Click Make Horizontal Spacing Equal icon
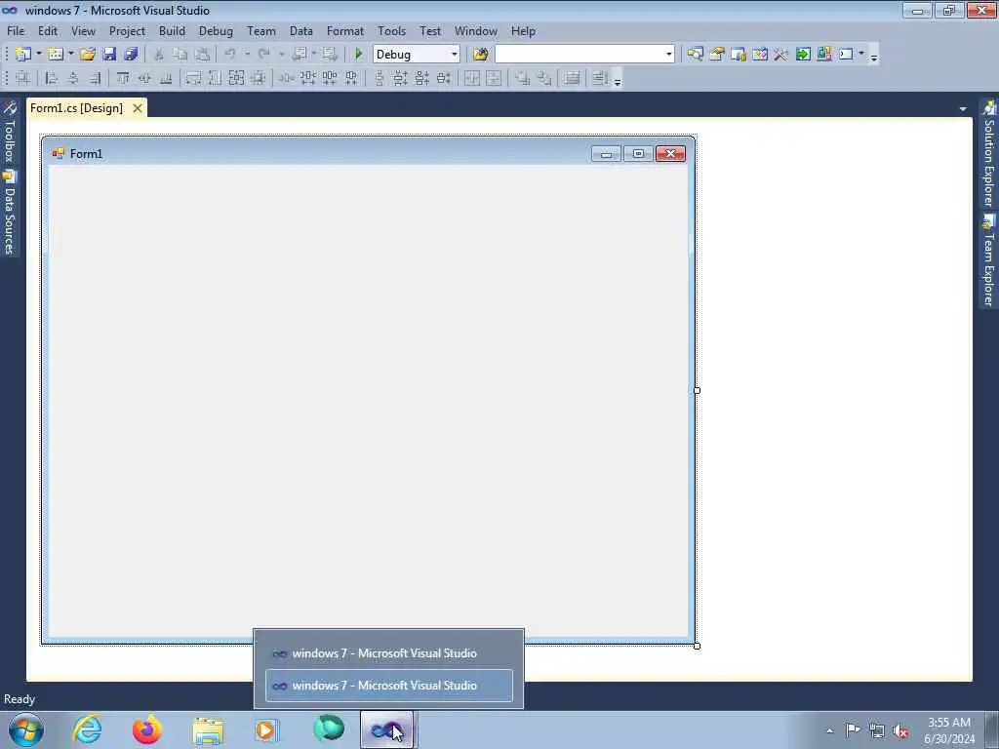Viewport: 999px width, 749px height. coord(287,78)
